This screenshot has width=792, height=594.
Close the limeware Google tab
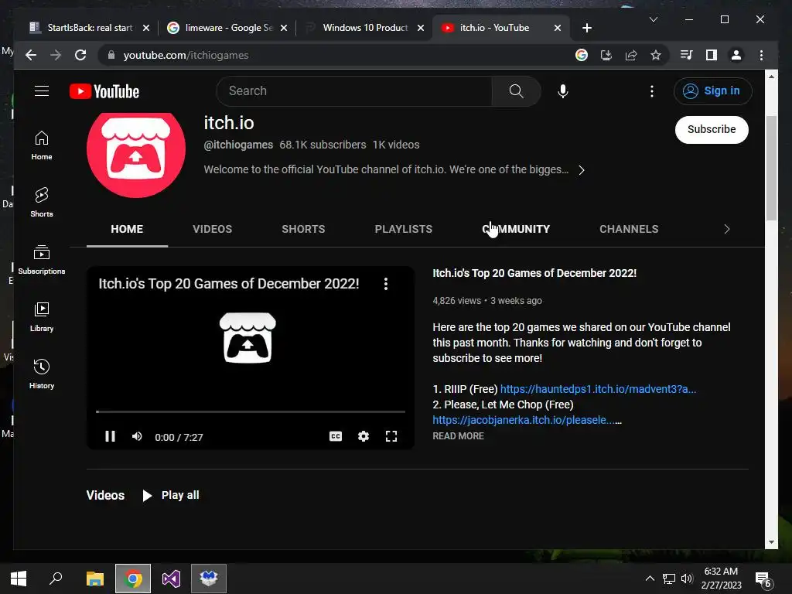pyautogui.click(x=284, y=28)
